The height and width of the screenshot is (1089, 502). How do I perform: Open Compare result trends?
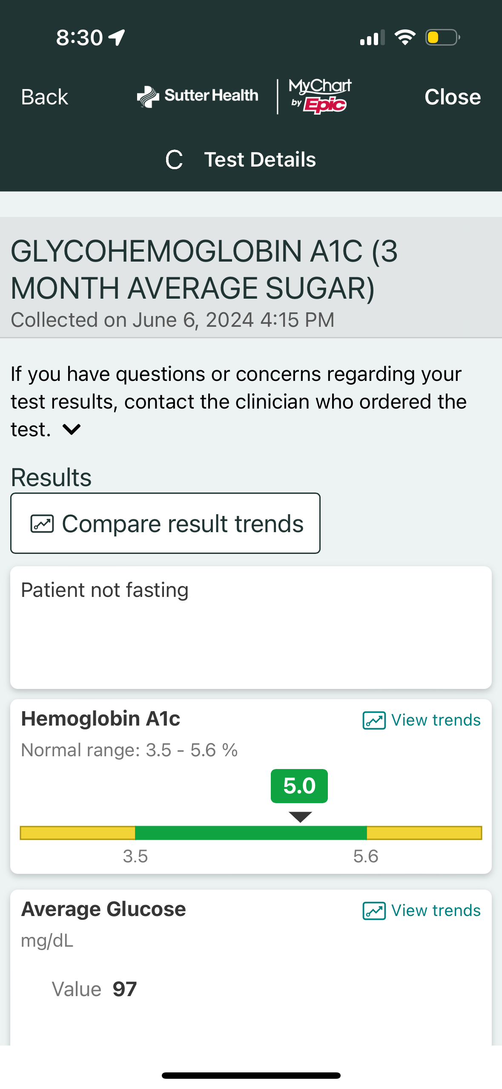point(165,524)
